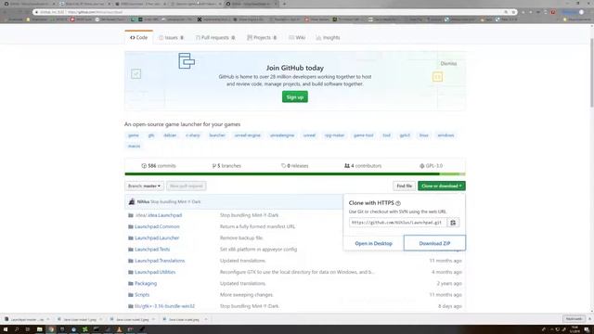This screenshot has height=334, width=594.
Task: Open 'Remove backup file.' commit message
Action: 241,238
